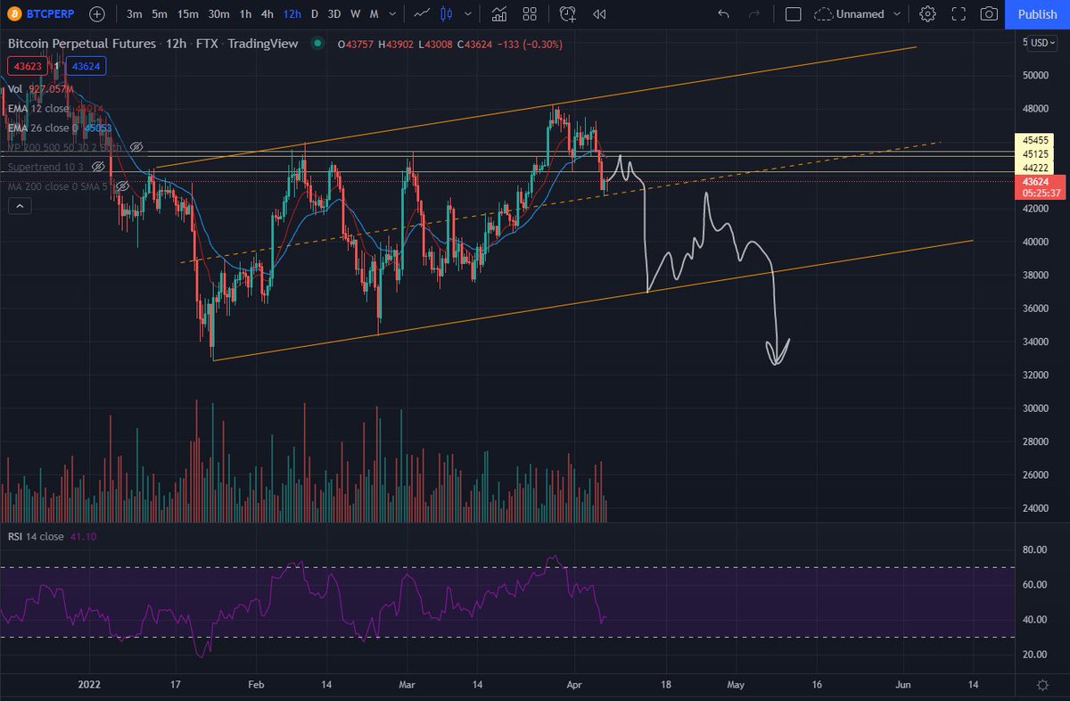
Task: Click the green market status dot
Action: tap(317, 44)
